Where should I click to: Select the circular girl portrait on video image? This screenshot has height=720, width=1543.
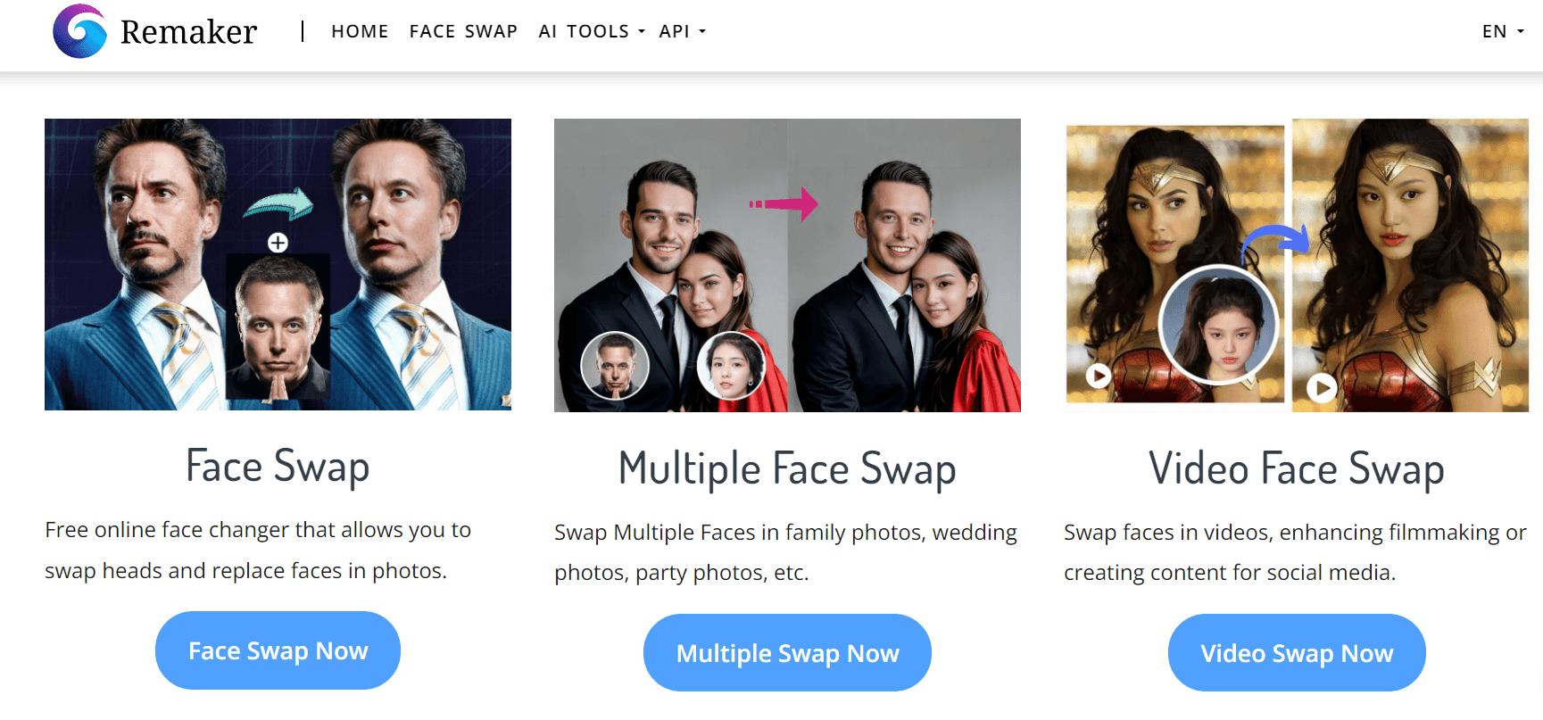[x=1219, y=325]
